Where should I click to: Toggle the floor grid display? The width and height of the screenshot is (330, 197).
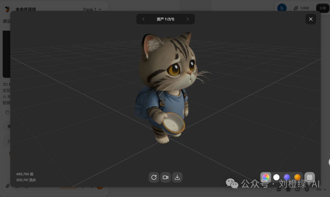pyautogui.click(x=310, y=177)
